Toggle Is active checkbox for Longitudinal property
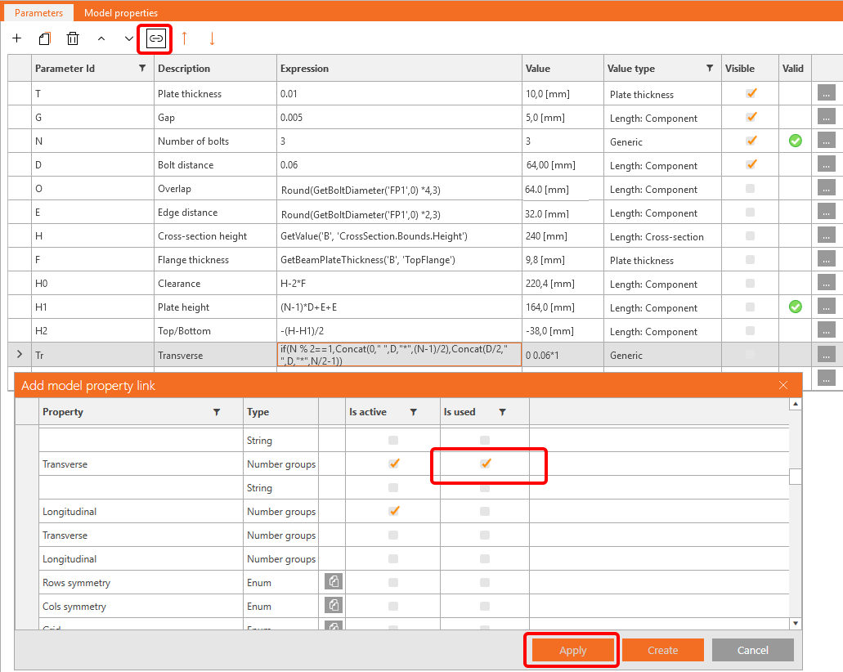843x672 pixels. (393, 511)
